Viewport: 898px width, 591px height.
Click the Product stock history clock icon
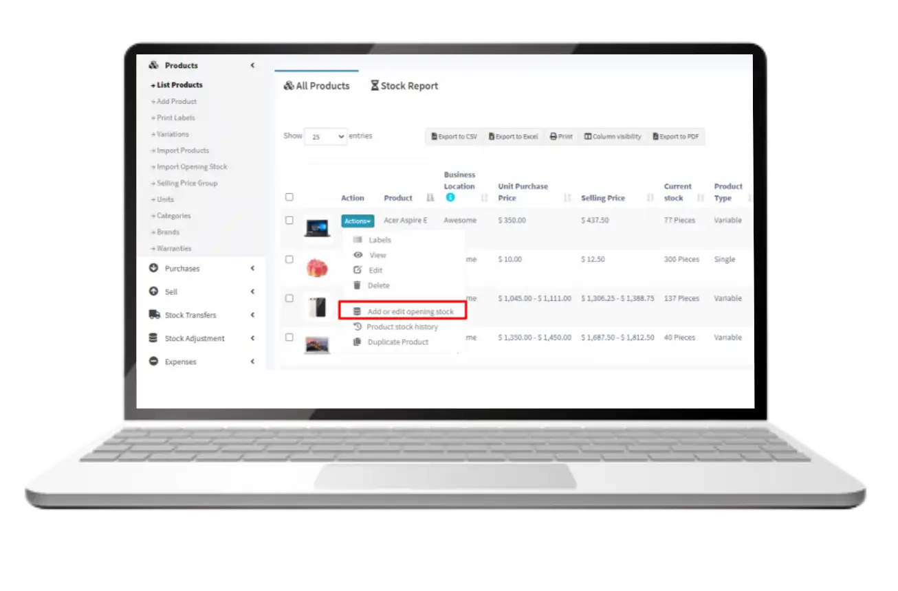pyautogui.click(x=358, y=327)
